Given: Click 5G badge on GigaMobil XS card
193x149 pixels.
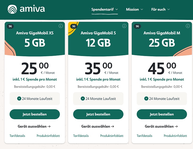Looking at the screenshot, I should point(10,26).
